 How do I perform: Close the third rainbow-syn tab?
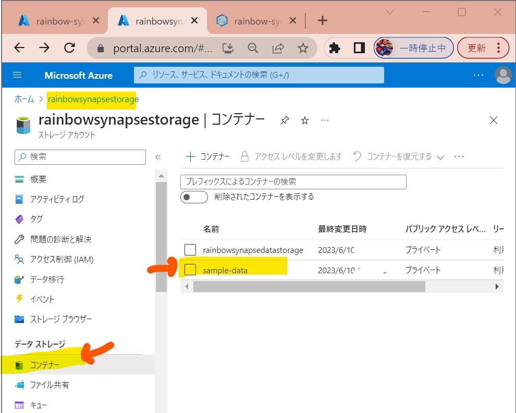point(293,21)
